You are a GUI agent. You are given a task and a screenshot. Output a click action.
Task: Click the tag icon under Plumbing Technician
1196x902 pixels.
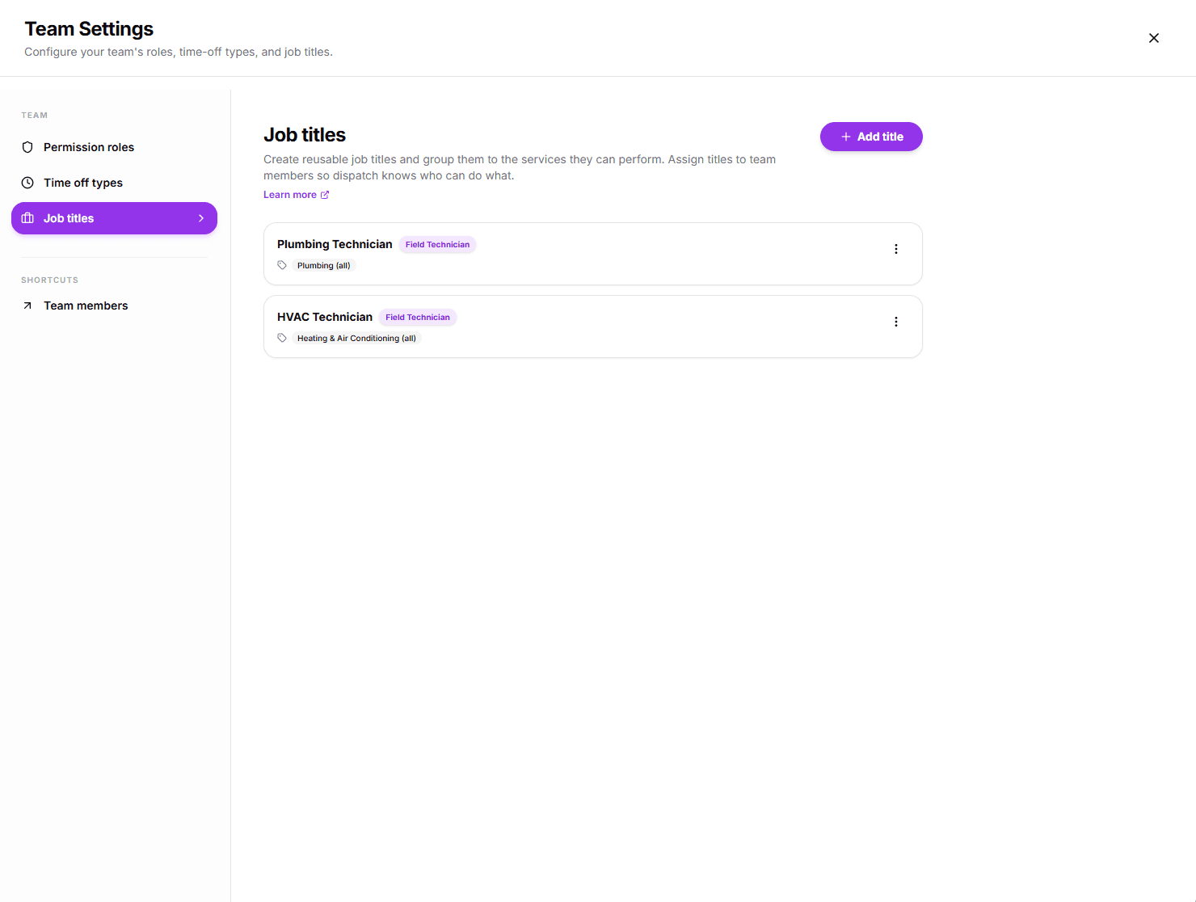click(x=282, y=265)
